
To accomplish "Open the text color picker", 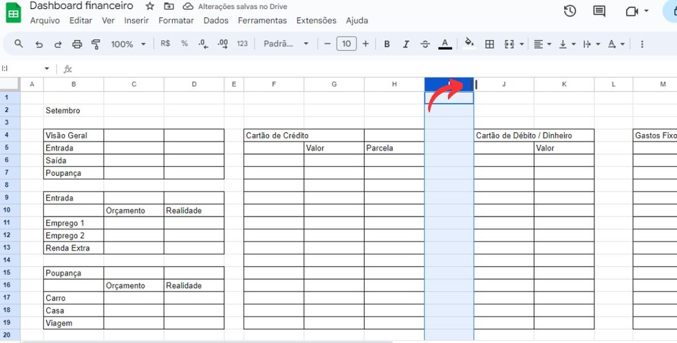I will point(444,44).
